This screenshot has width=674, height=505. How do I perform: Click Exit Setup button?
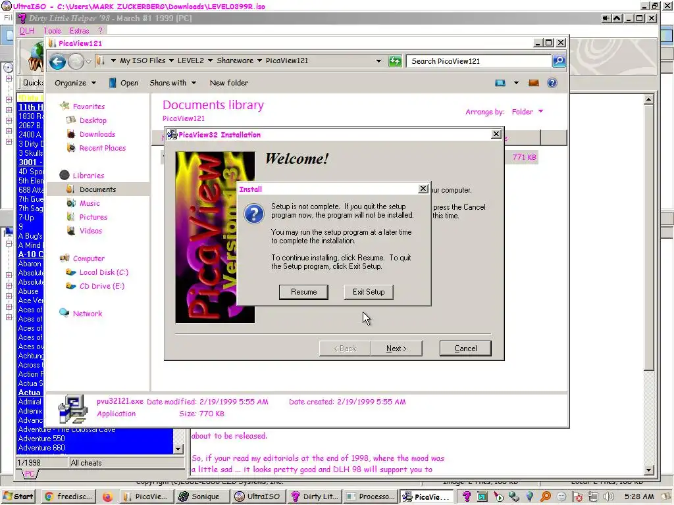click(369, 292)
